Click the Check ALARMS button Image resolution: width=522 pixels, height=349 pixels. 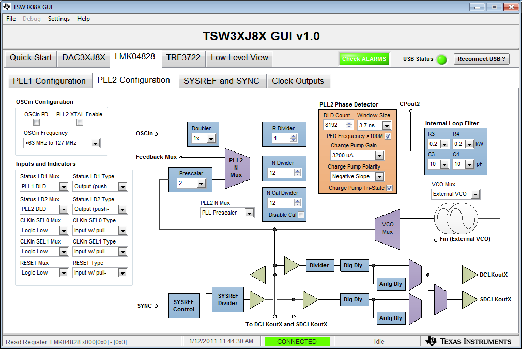coord(364,59)
